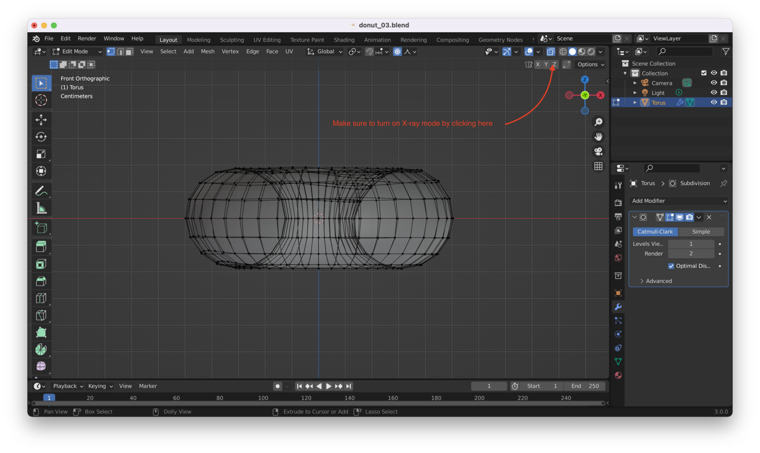Image resolution: width=760 pixels, height=453 pixels.
Task: Open the Modifier Properties wrench tab
Action: pyautogui.click(x=618, y=307)
